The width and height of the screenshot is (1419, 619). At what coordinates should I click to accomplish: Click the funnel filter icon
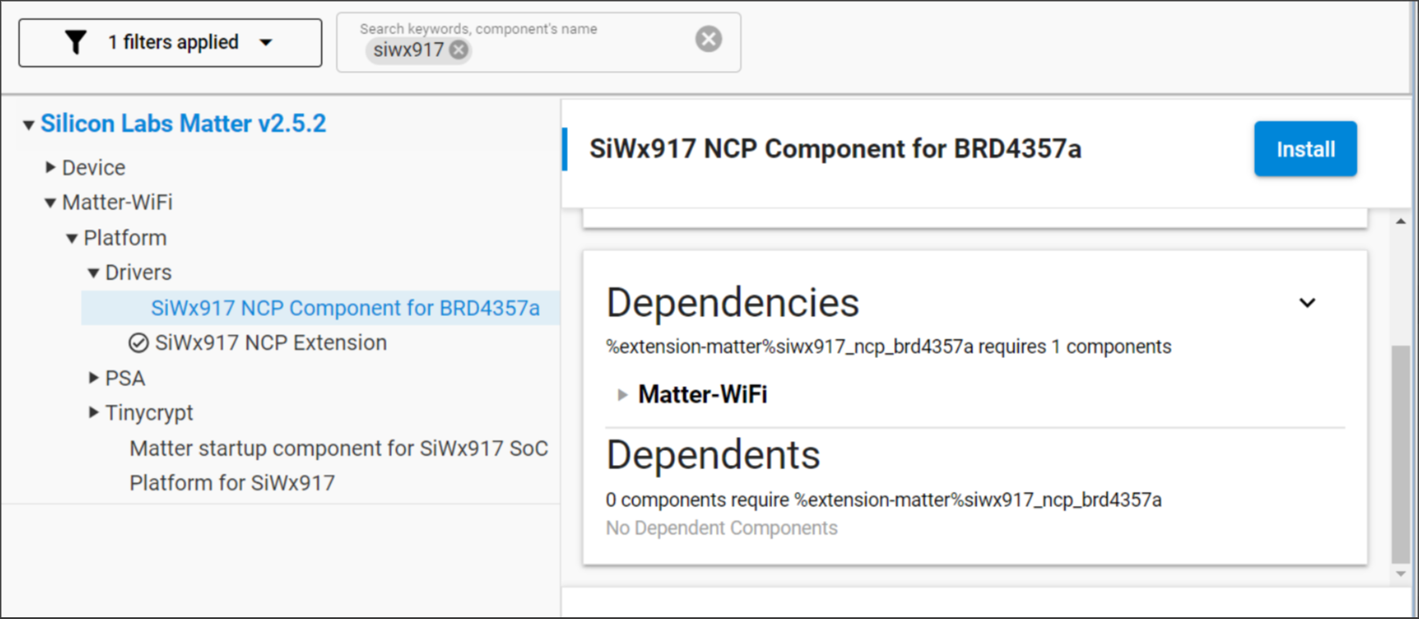[x=76, y=42]
